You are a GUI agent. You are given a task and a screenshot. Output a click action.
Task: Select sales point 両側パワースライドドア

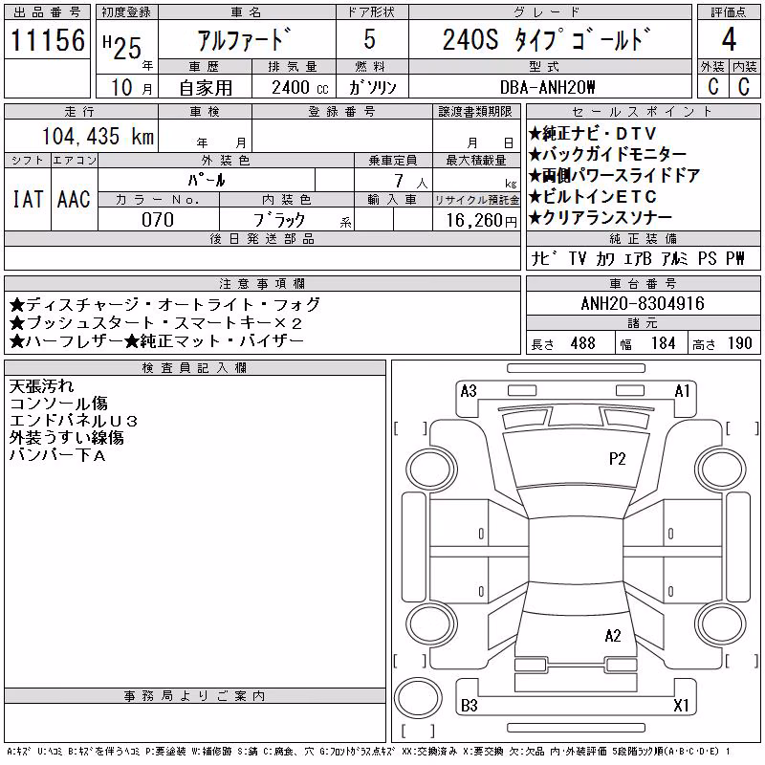pyautogui.click(x=614, y=176)
